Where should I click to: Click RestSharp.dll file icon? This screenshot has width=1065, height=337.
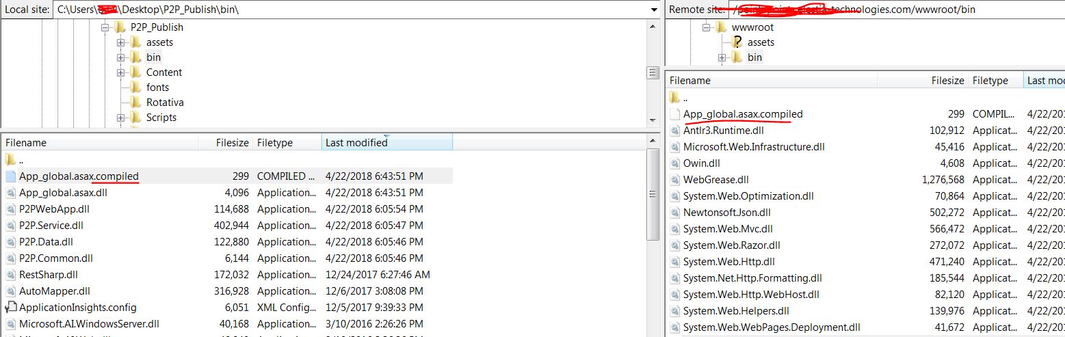[10, 275]
